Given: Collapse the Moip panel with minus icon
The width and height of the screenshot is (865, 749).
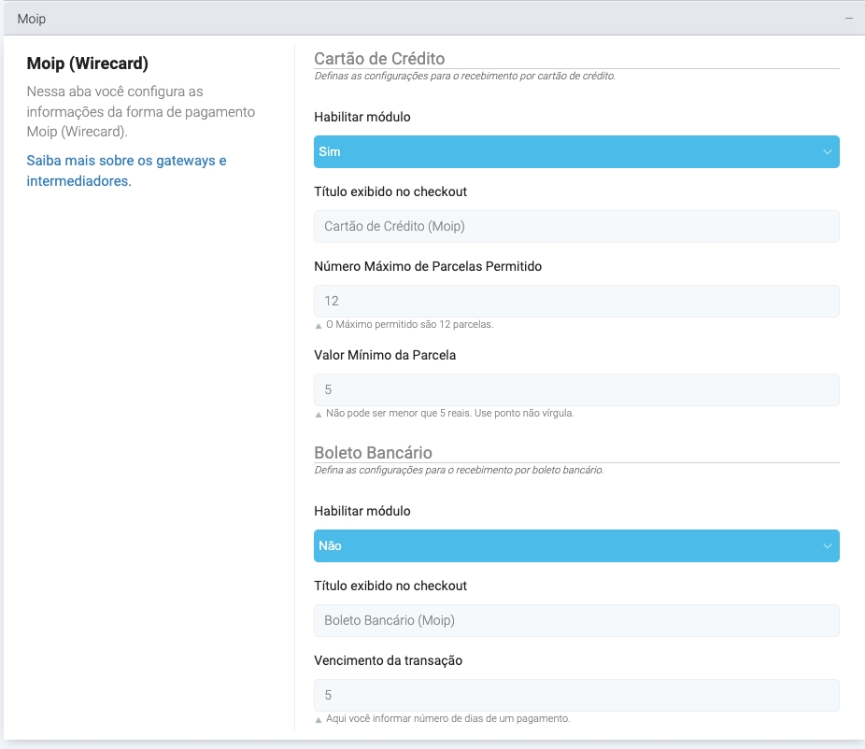Looking at the screenshot, I should (x=849, y=19).
